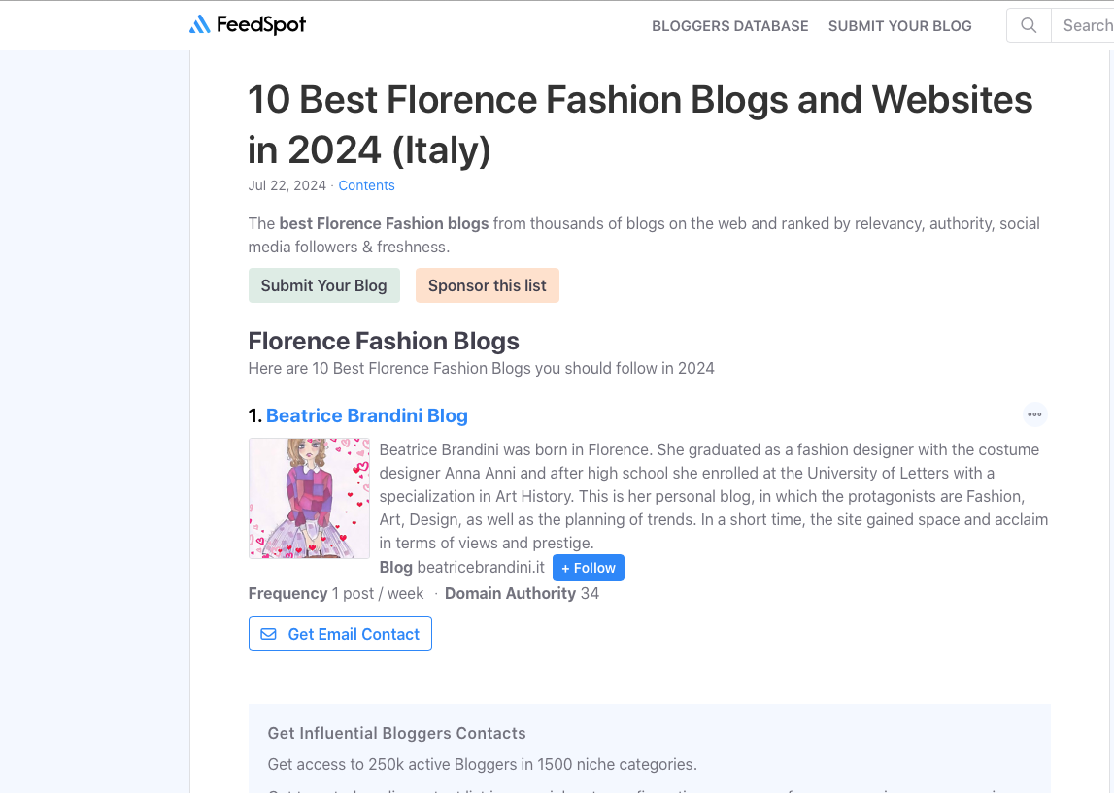Open SUBMIT YOUR BLOG menu item

click(x=899, y=26)
